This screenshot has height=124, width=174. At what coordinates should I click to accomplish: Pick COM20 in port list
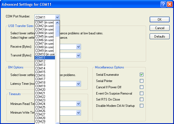click(45, 89)
